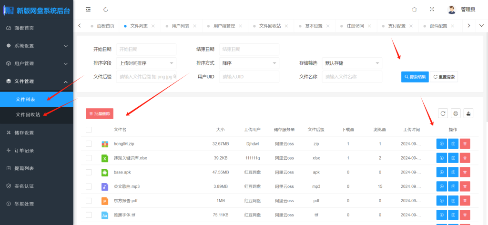This screenshot has height=225, width=488.
Task: Click the 重置搜索 reset button
Action: 444,77
